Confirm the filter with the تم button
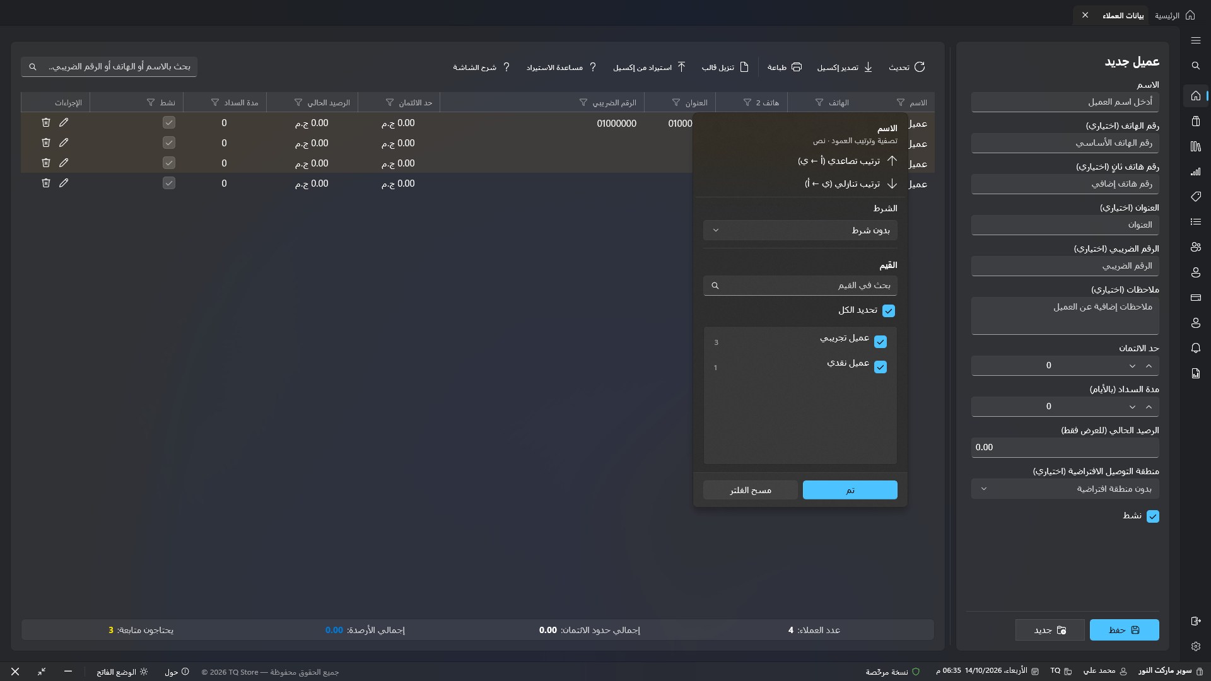Viewport: 1211px width, 681px height. click(x=850, y=490)
